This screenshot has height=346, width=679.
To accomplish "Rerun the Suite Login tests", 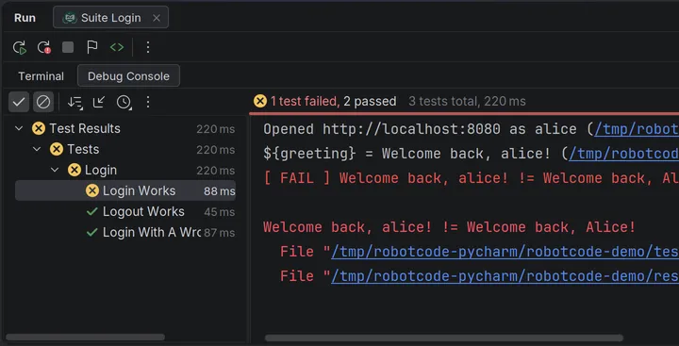I will click(x=20, y=47).
